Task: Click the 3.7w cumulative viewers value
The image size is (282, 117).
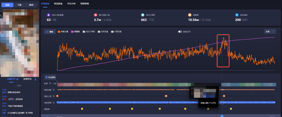Action: point(97,20)
